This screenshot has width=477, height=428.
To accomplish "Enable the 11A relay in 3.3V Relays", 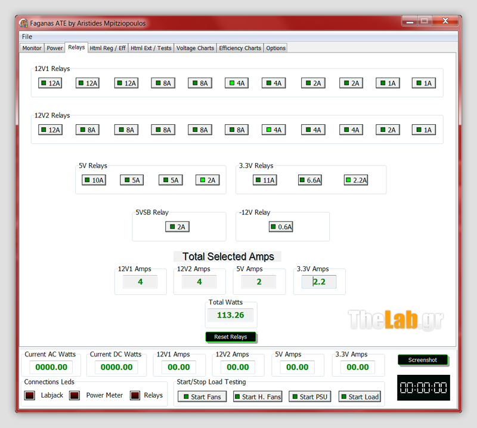I will coord(265,180).
